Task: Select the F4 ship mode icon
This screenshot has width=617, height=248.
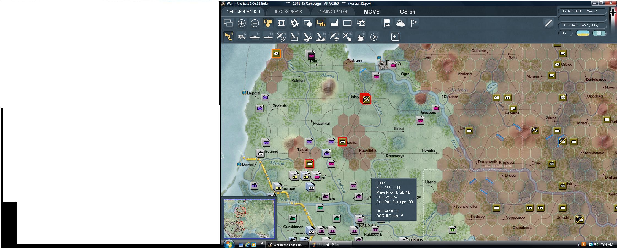Action: tap(268, 37)
